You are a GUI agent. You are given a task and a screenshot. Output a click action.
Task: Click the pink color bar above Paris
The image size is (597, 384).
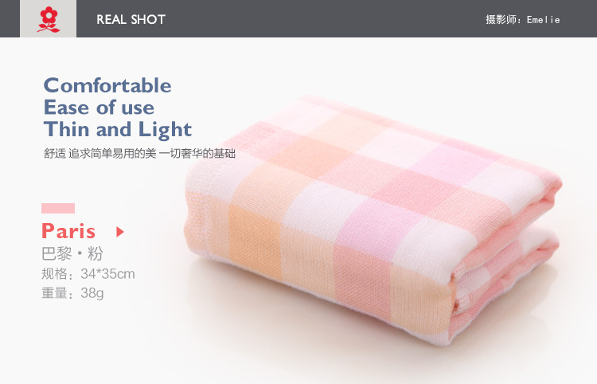[58, 208]
